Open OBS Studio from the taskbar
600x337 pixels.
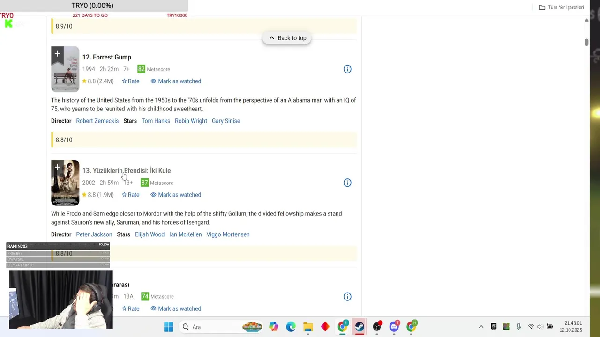pyautogui.click(x=377, y=327)
